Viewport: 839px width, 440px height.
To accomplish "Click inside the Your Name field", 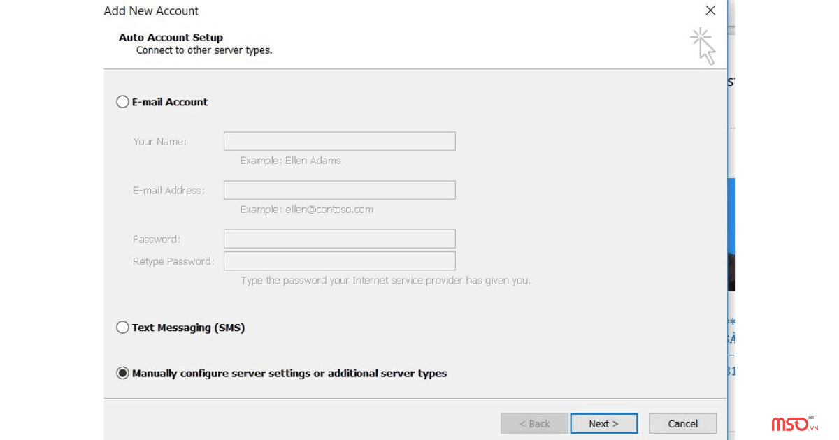I will pyautogui.click(x=339, y=140).
